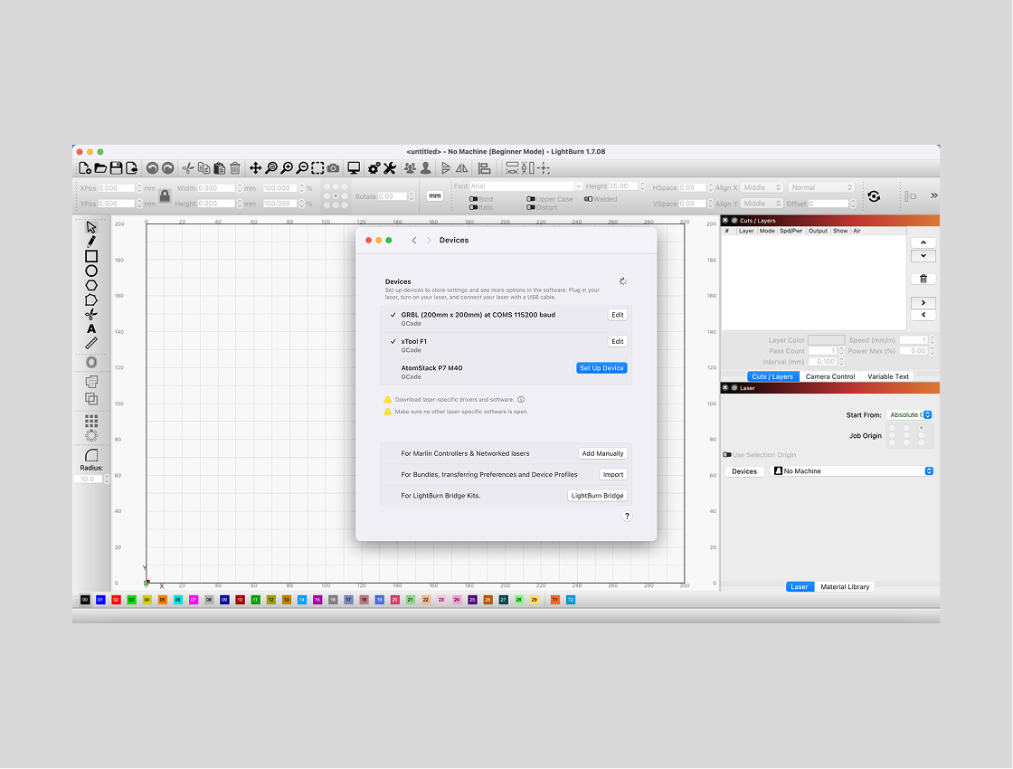
Task: Toggle the Upper Case switch
Action: (530, 200)
